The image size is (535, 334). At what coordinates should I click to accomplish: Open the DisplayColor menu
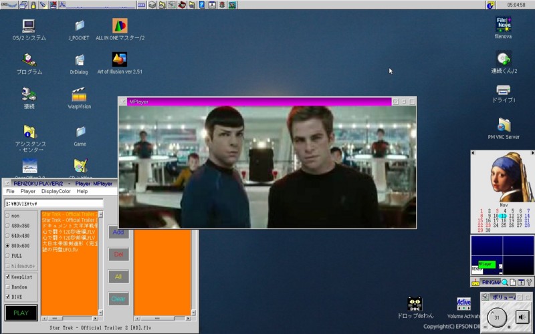point(56,191)
